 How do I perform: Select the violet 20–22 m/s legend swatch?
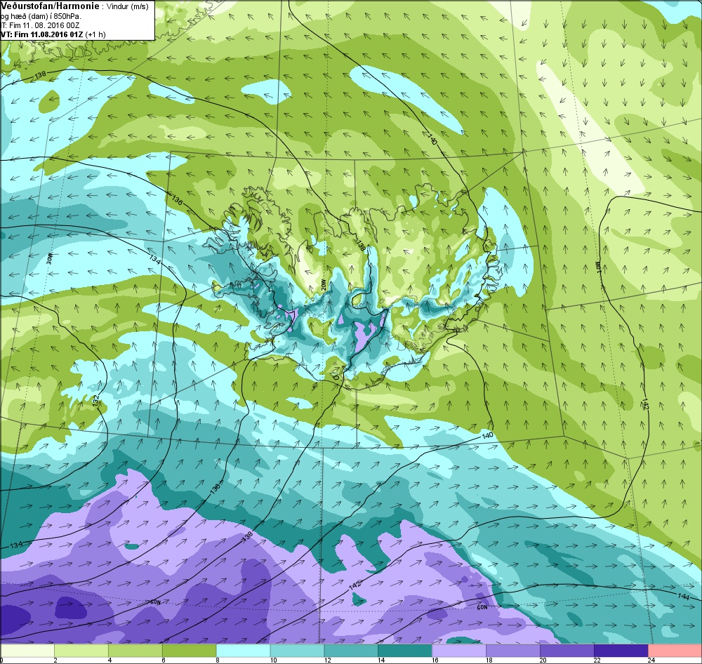(x=567, y=650)
